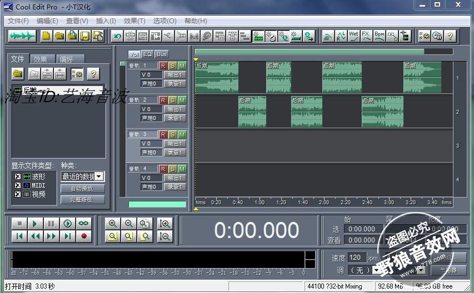This screenshot has width=474, height=293.
Task: Select the EQ track controls tab
Action: [x=147, y=54]
